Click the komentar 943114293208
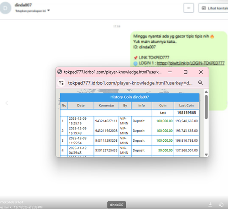 (x=106, y=140)
